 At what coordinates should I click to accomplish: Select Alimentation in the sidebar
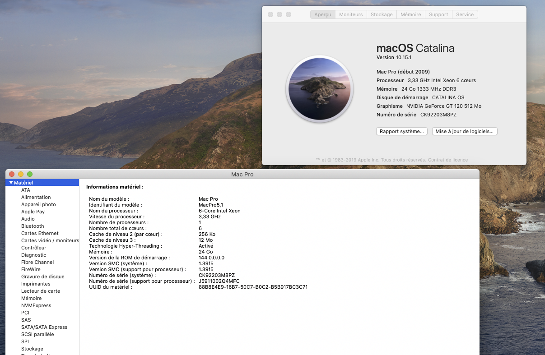click(36, 197)
